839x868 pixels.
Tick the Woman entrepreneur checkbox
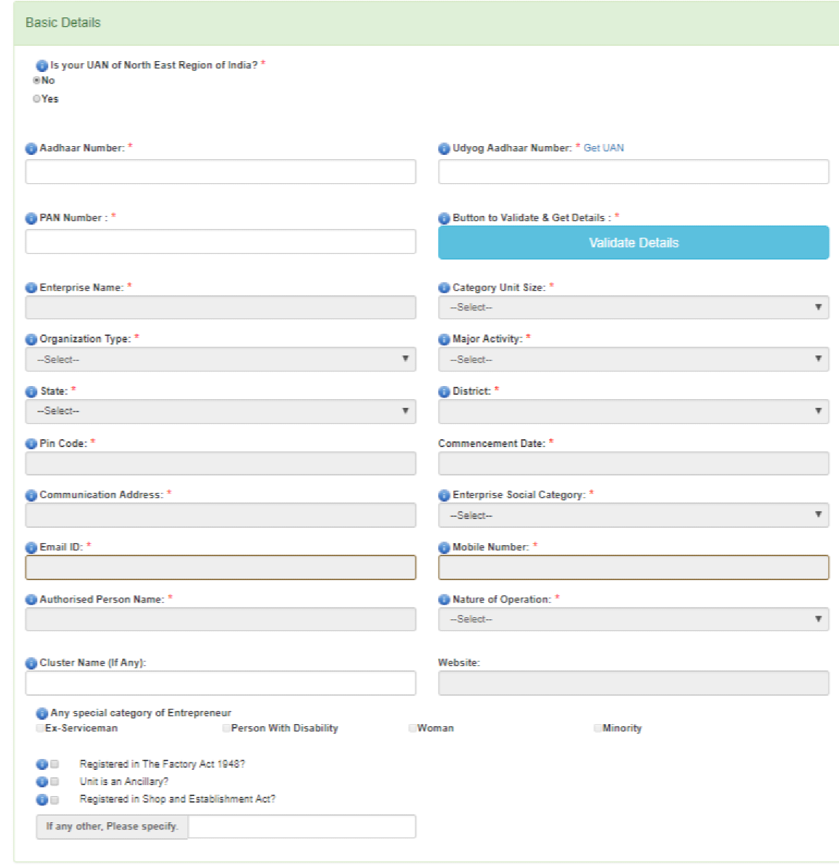click(x=413, y=728)
